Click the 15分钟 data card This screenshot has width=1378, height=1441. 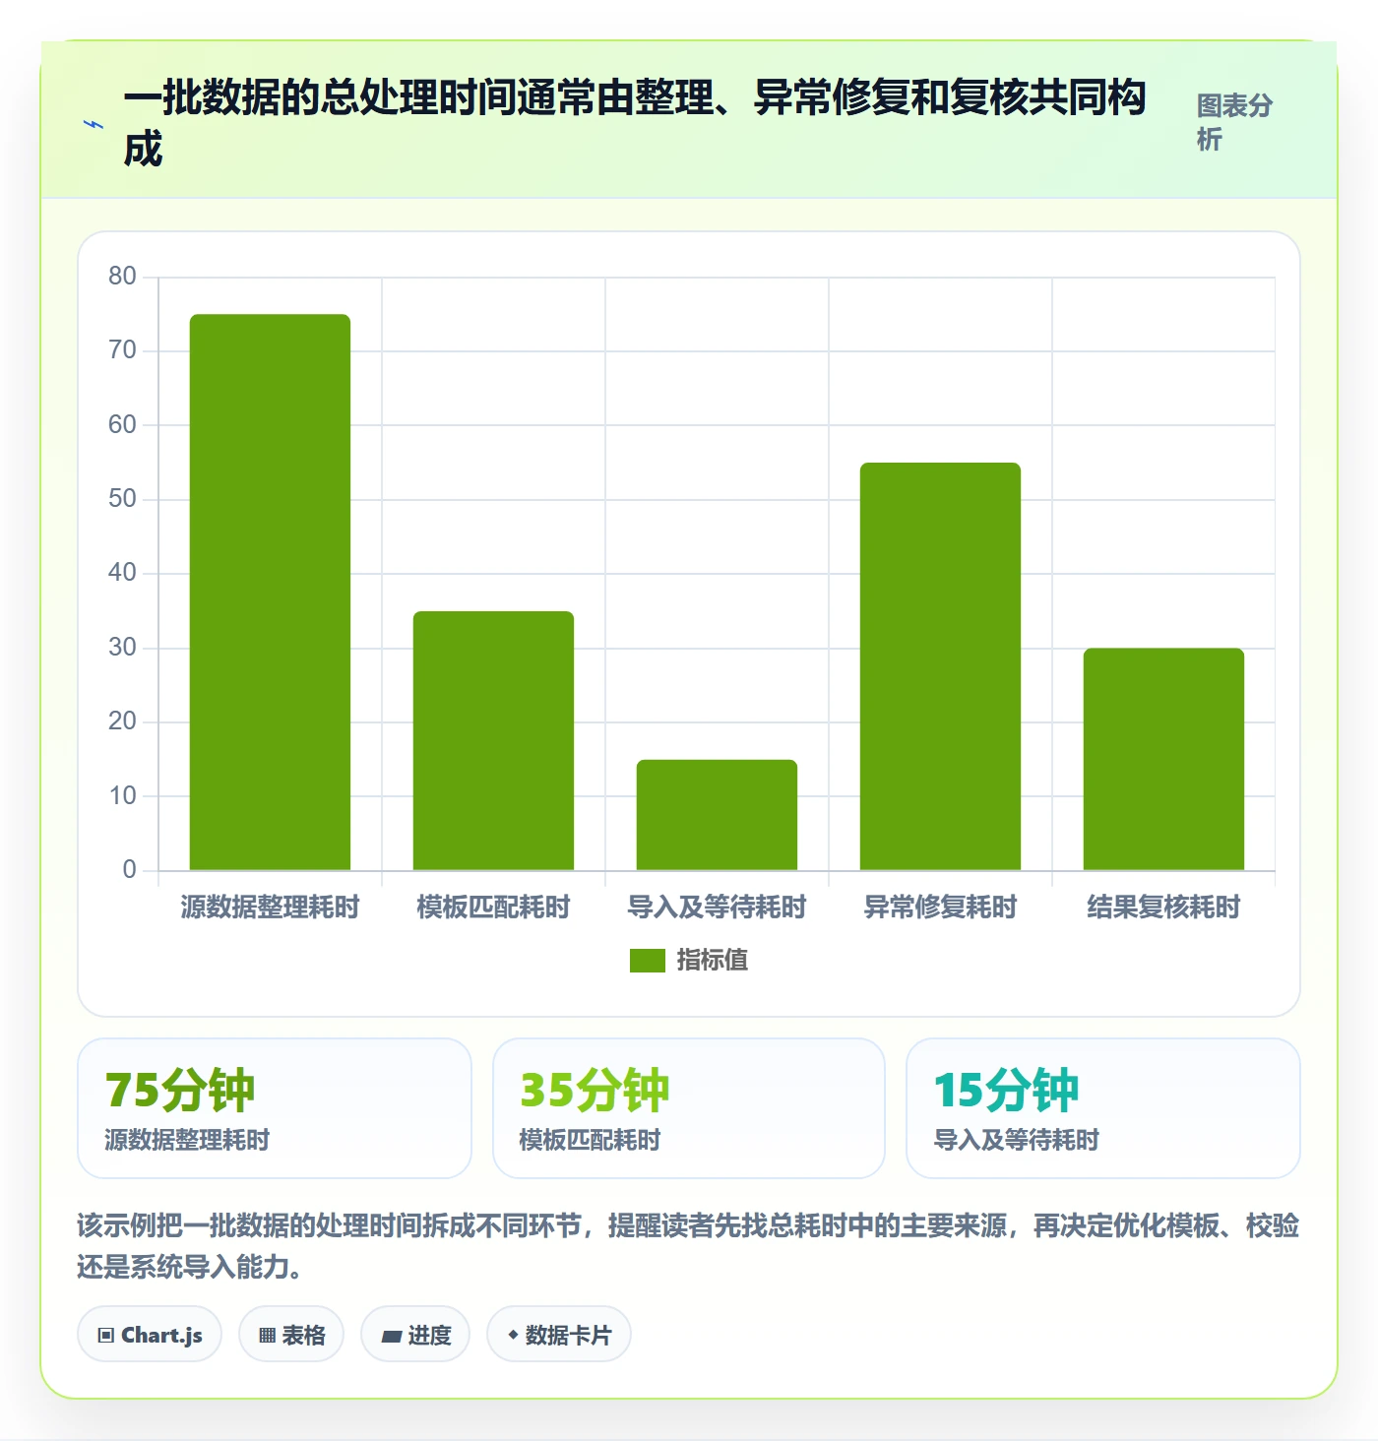pos(1103,1108)
